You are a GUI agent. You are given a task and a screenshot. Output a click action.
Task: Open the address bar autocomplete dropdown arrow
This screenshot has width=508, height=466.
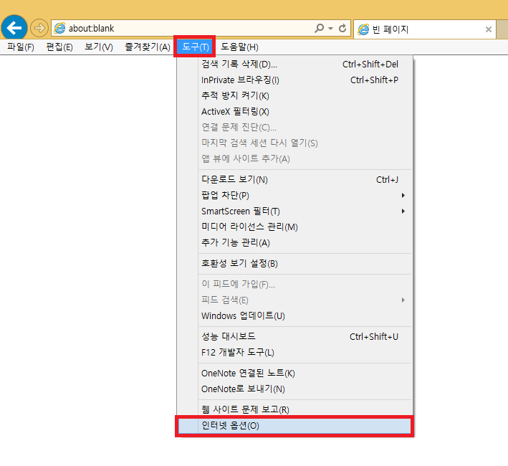pyautogui.click(x=330, y=29)
